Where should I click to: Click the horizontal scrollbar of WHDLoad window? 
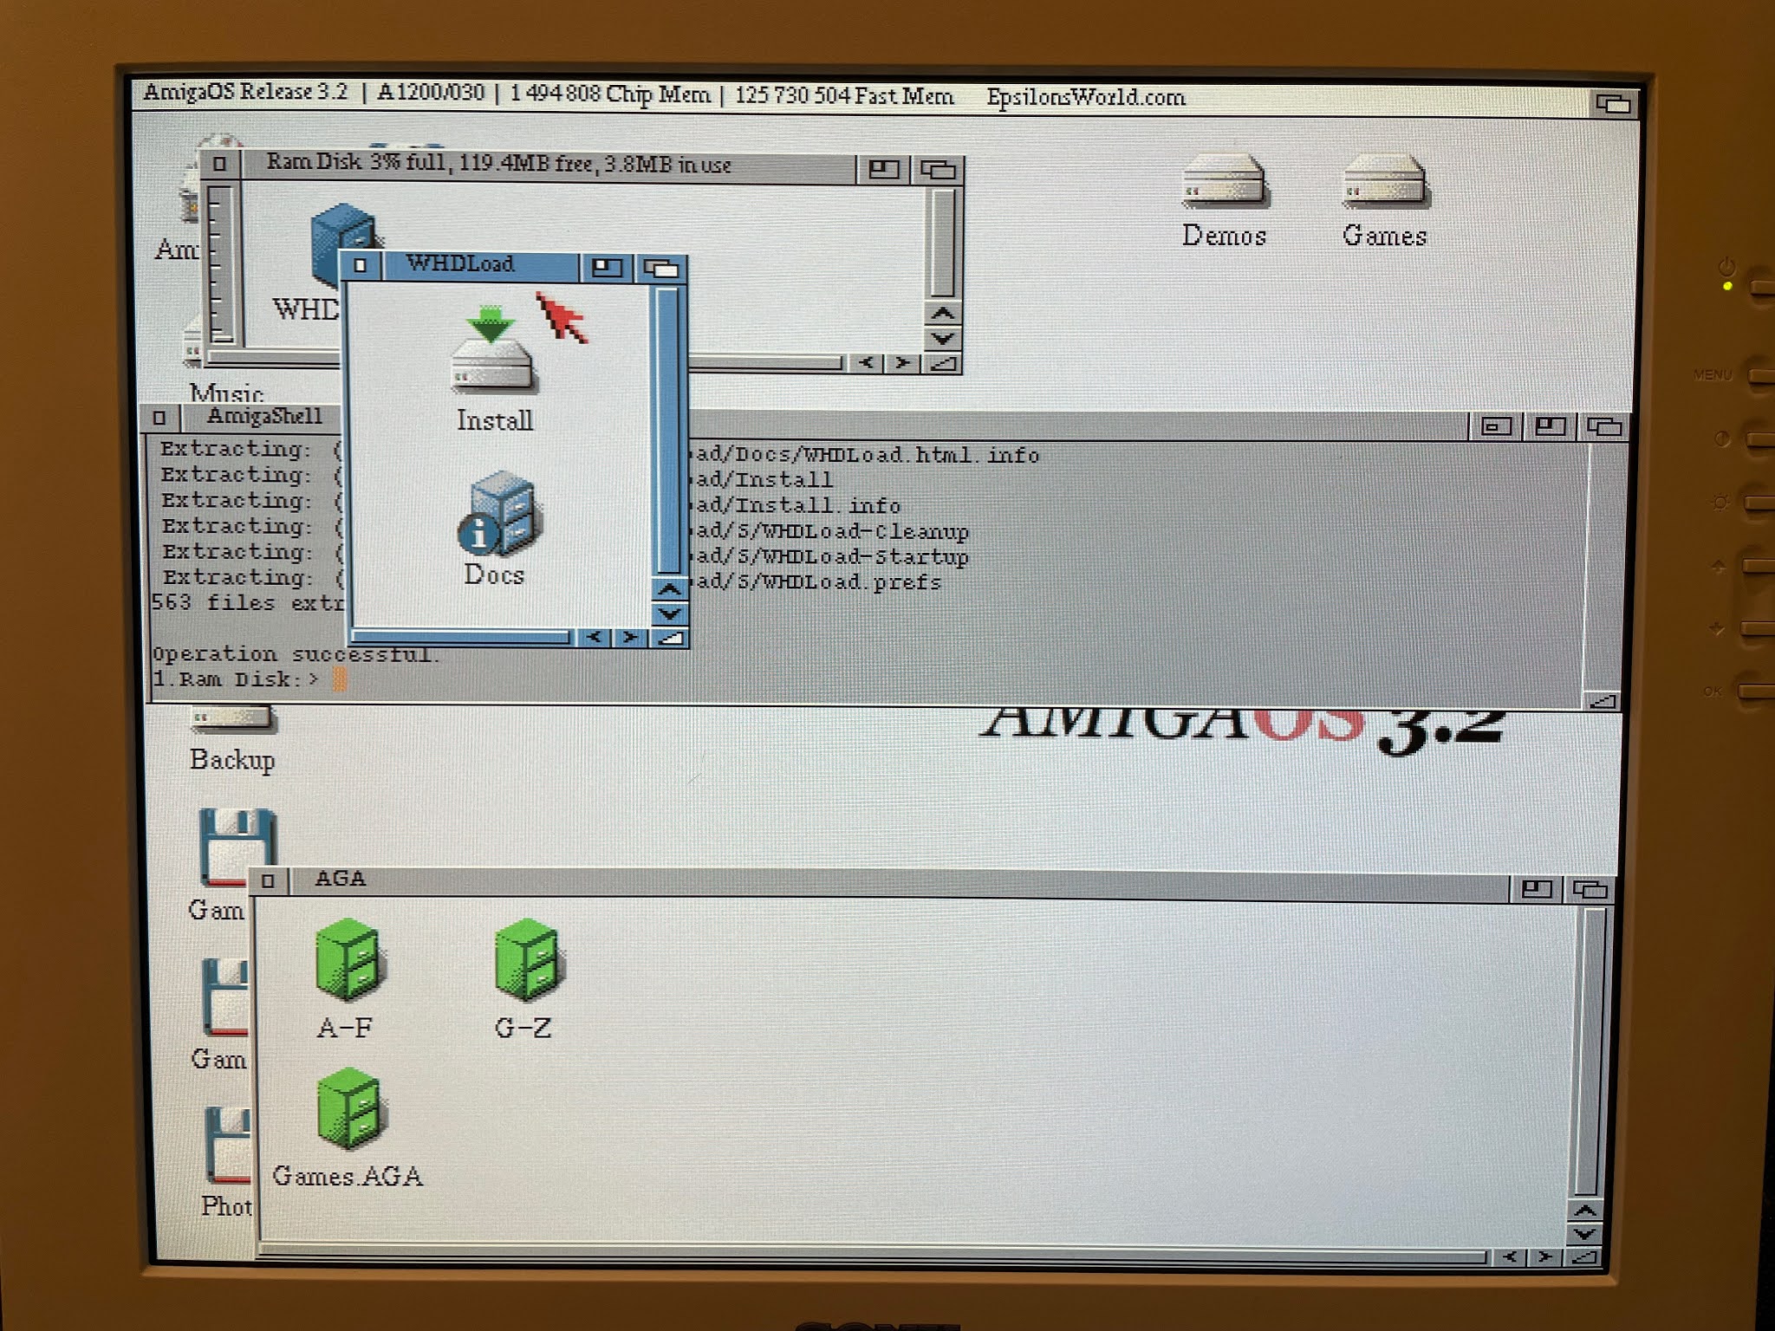click(x=461, y=638)
